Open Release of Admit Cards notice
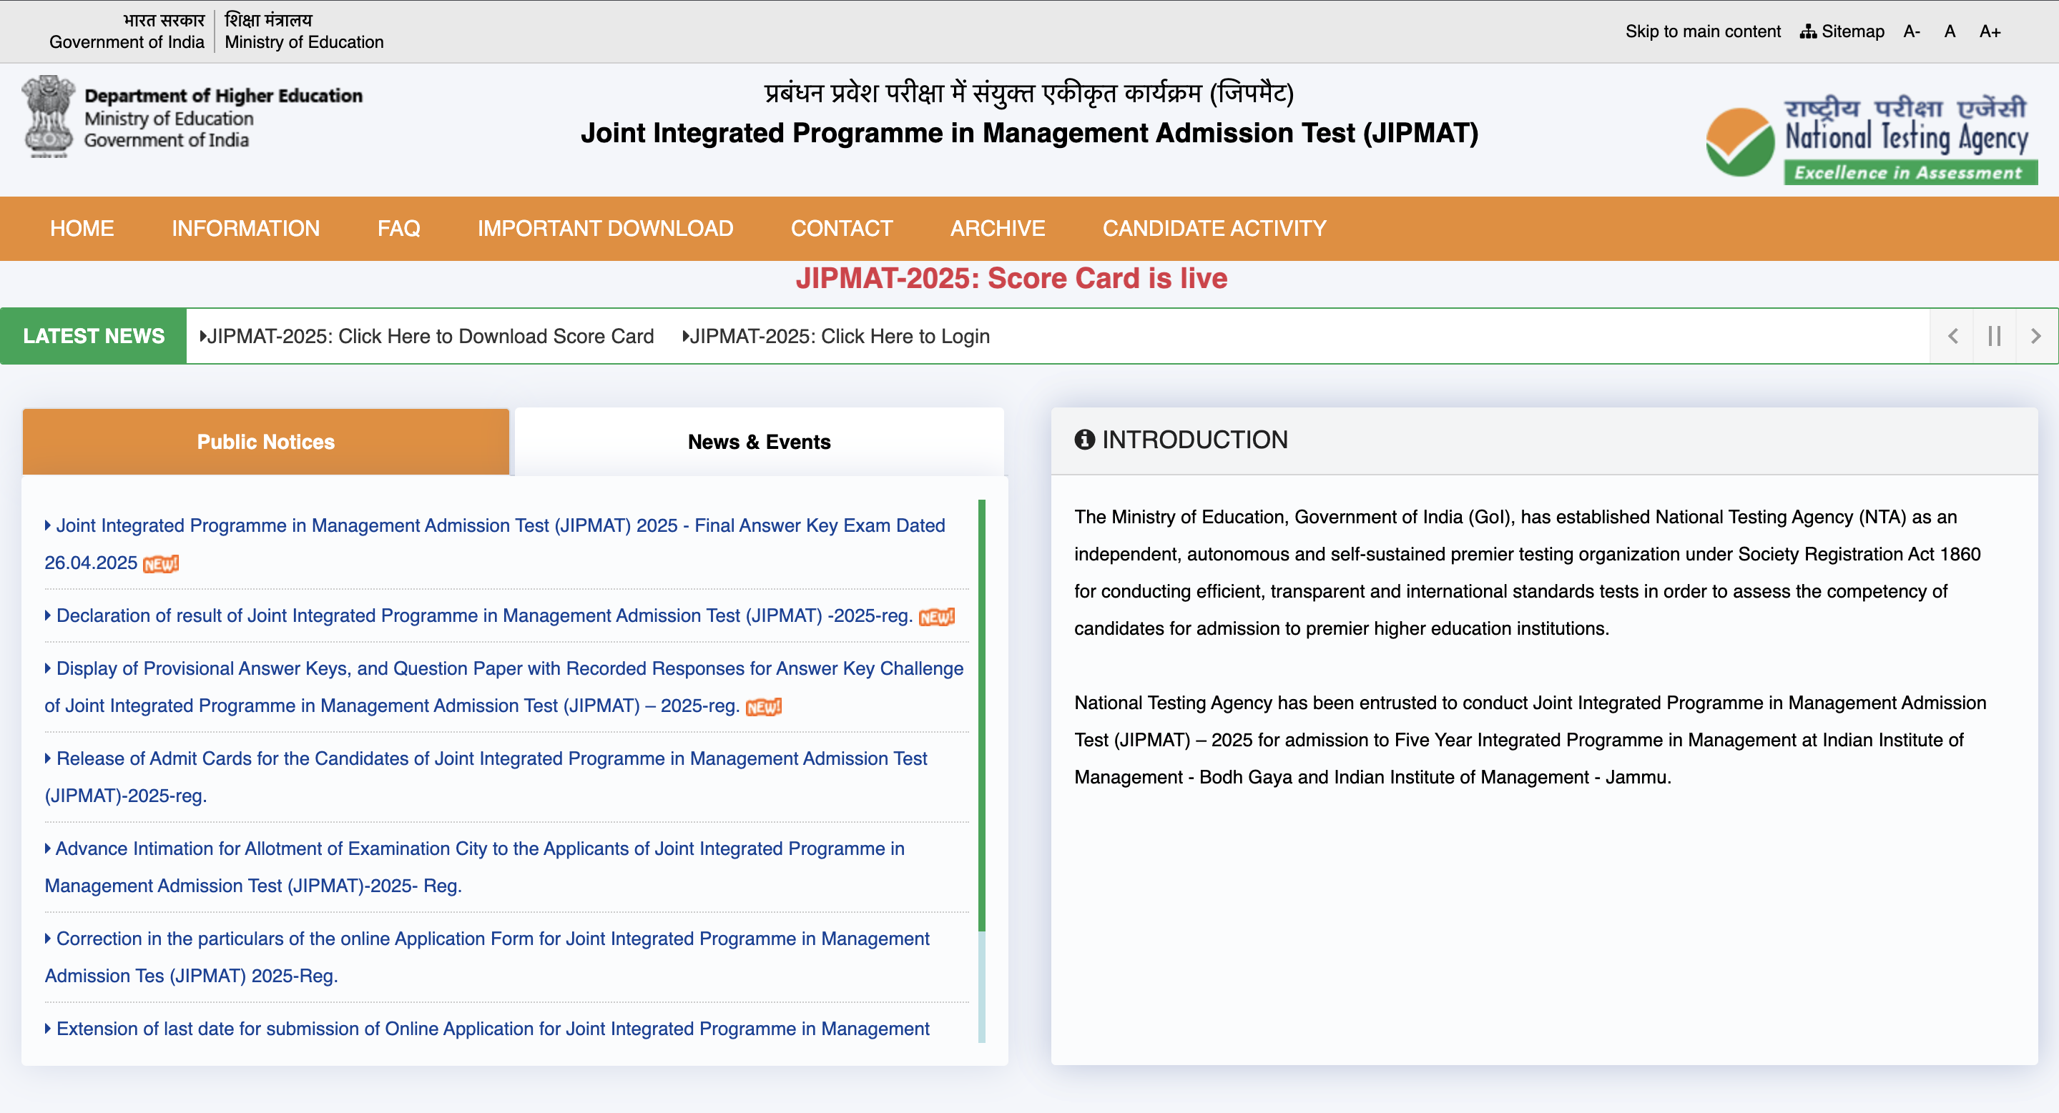Image resolution: width=2059 pixels, height=1113 pixels. point(486,776)
